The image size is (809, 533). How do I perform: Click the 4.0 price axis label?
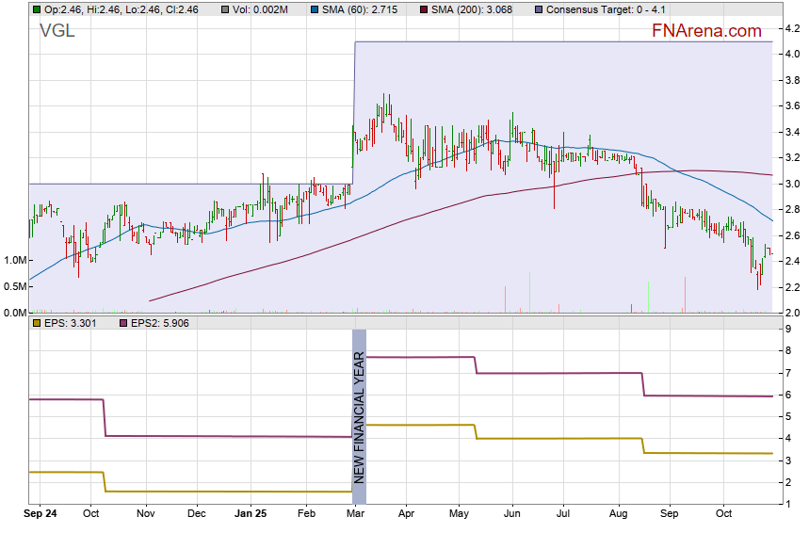pos(791,55)
